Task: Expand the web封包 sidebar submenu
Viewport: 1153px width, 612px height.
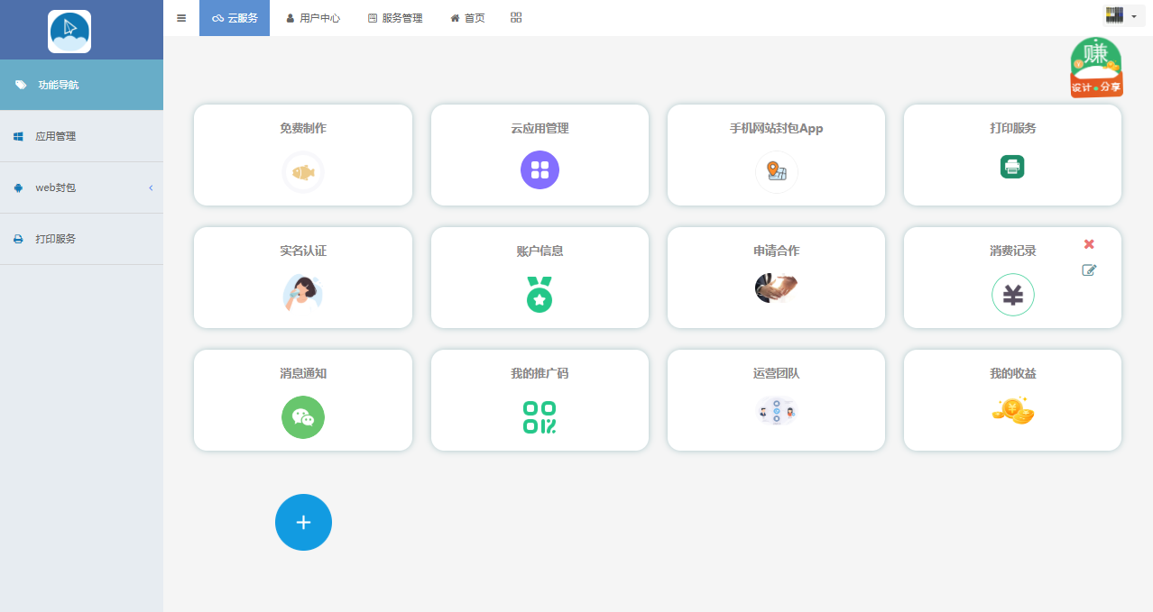Action: click(81, 187)
